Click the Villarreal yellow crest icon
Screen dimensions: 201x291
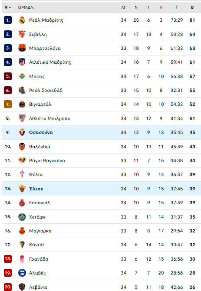[22, 104]
